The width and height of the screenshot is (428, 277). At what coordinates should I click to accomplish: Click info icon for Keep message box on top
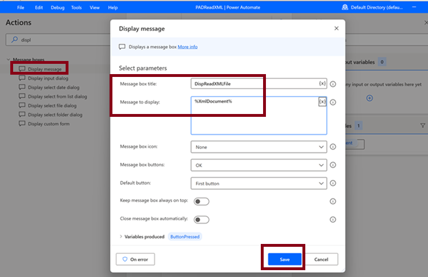[333, 201]
